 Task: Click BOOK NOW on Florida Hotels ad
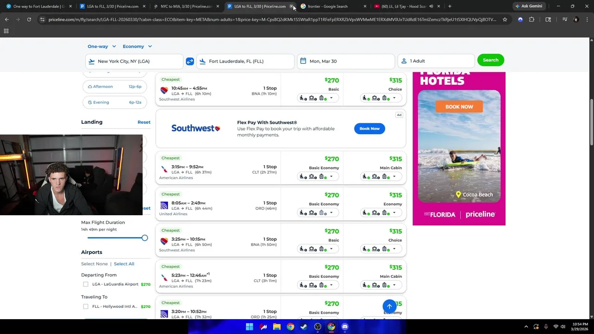click(x=459, y=107)
